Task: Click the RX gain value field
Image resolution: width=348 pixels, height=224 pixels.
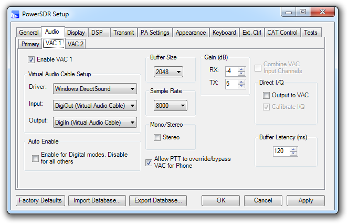Action: pyautogui.click(x=231, y=71)
